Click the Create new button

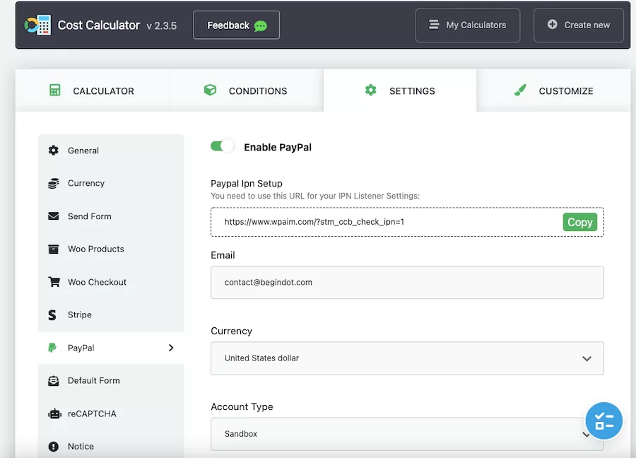(x=579, y=25)
